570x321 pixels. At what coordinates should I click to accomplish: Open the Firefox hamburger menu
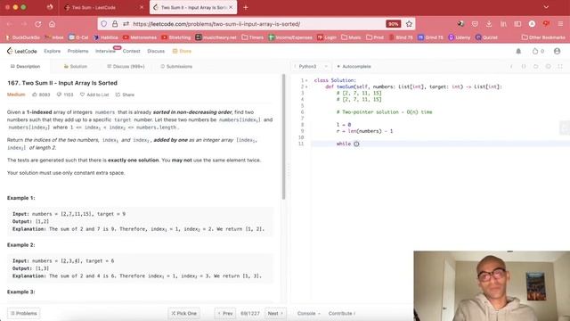click(x=560, y=24)
